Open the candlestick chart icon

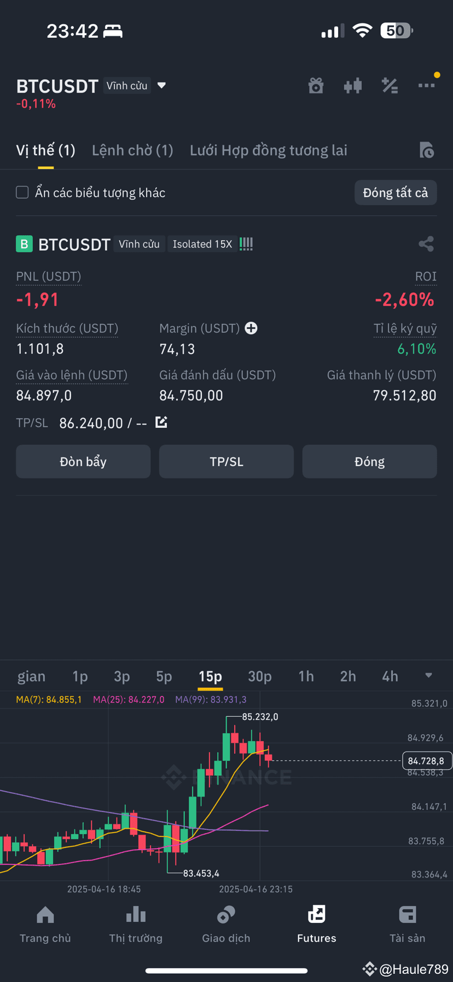[353, 86]
